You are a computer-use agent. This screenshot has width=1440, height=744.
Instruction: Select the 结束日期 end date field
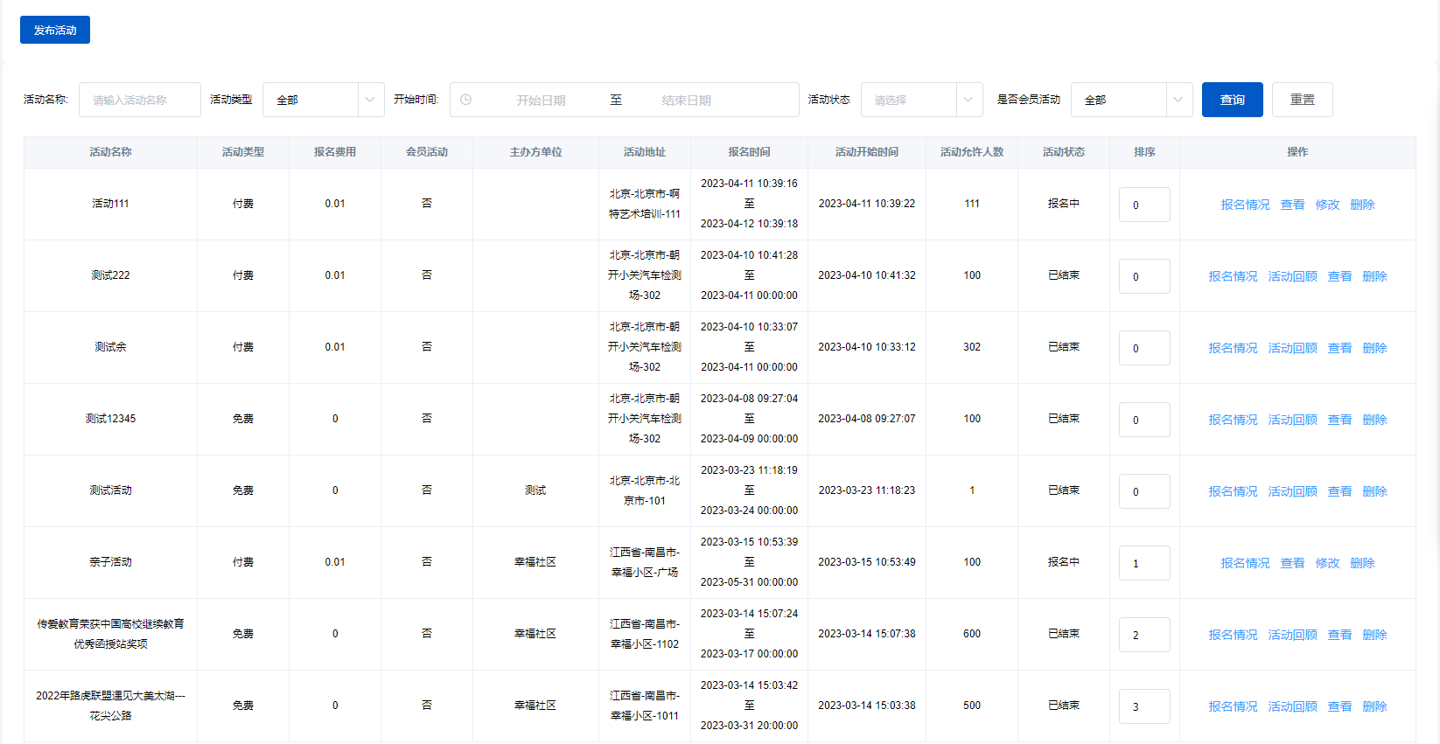[x=686, y=100]
